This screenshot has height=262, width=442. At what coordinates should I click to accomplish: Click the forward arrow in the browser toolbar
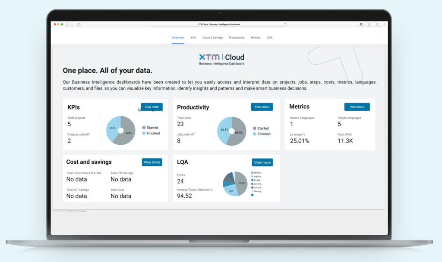72,24
